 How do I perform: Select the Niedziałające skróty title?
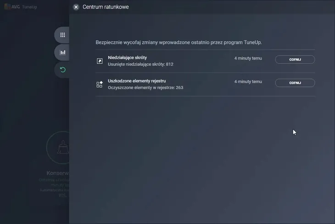127,57
